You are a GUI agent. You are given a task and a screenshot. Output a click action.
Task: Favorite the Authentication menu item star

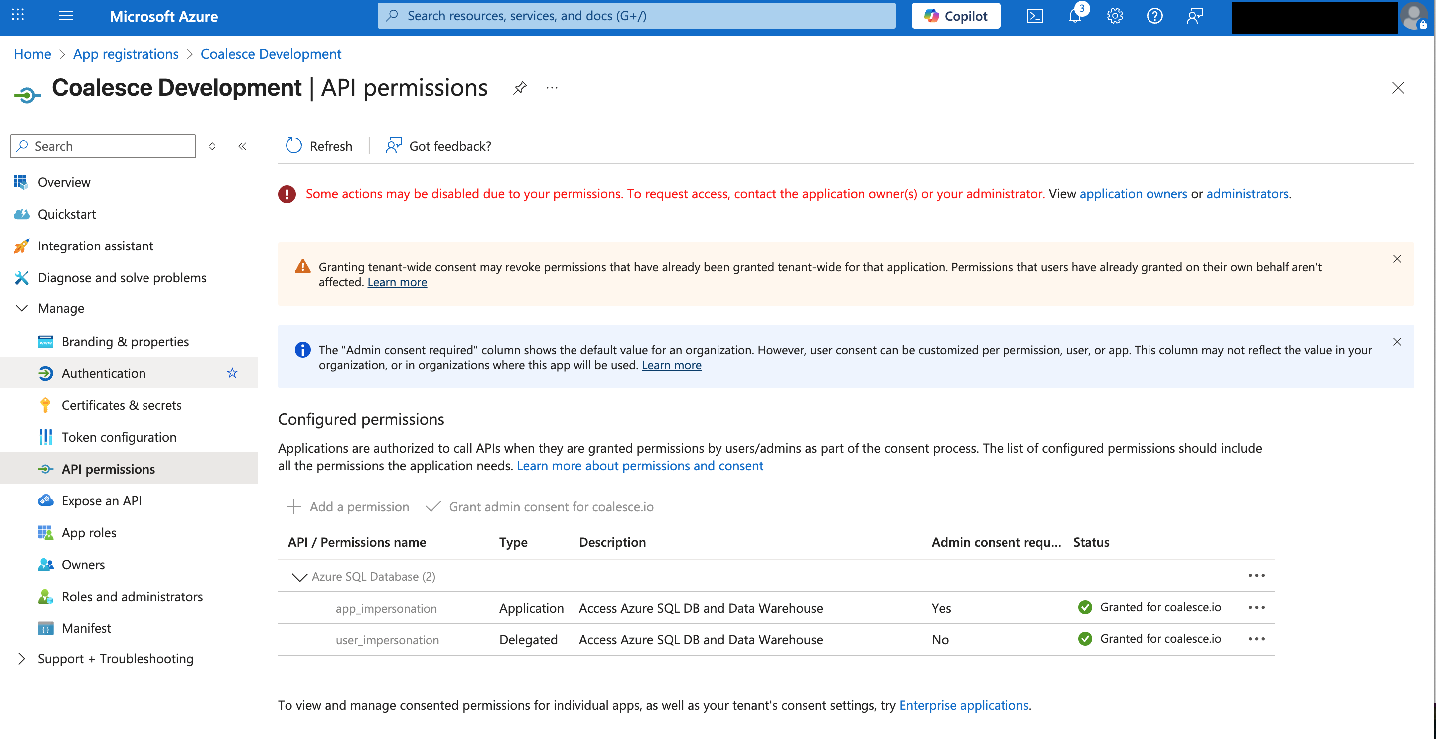232,373
